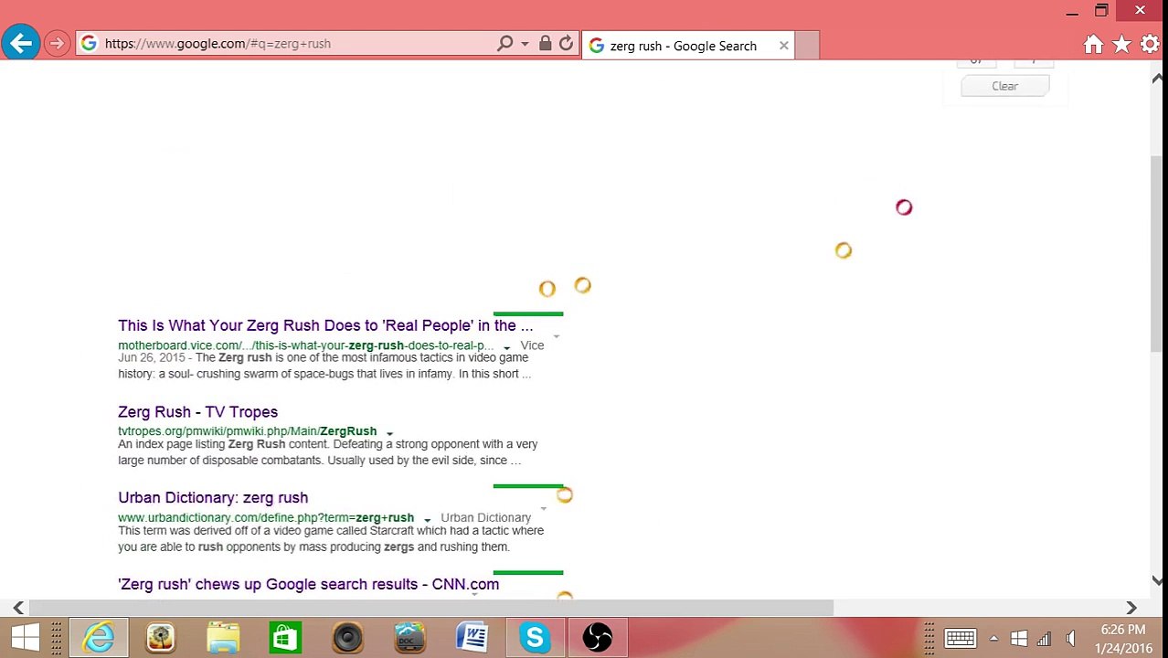Expand the address bar autocomplete dropdown arrow
1168x658 pixels.
point(525,43)
